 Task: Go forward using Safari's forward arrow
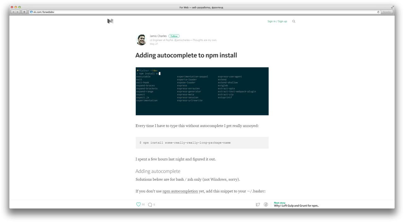click(x=18, y=12)
